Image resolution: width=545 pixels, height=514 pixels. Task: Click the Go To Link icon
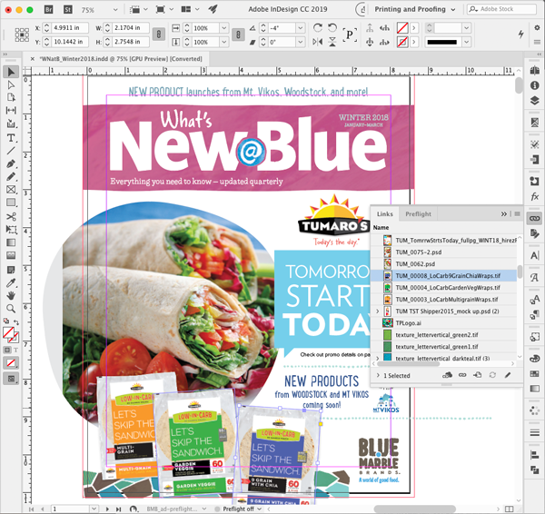pyautogui.click(x=478, y=375)
